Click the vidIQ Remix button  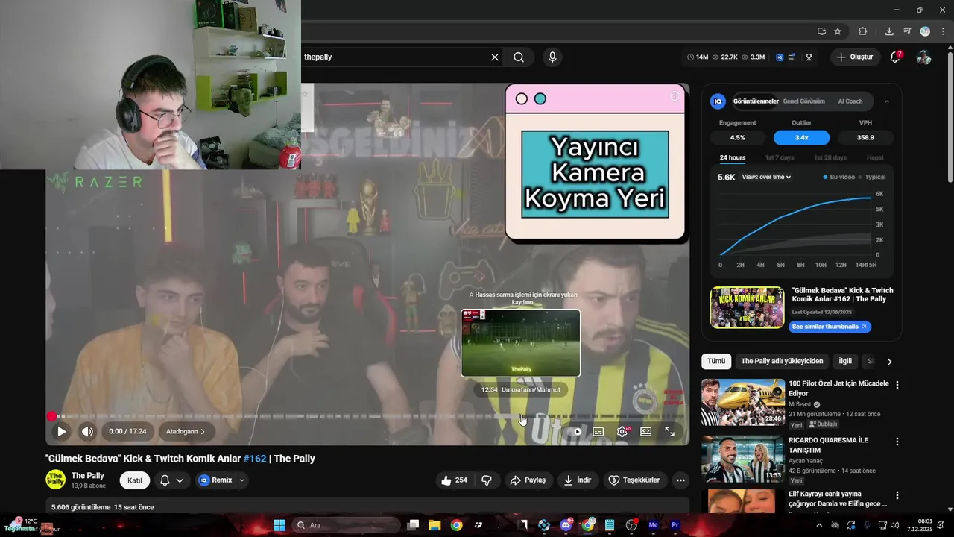point(215,480)
